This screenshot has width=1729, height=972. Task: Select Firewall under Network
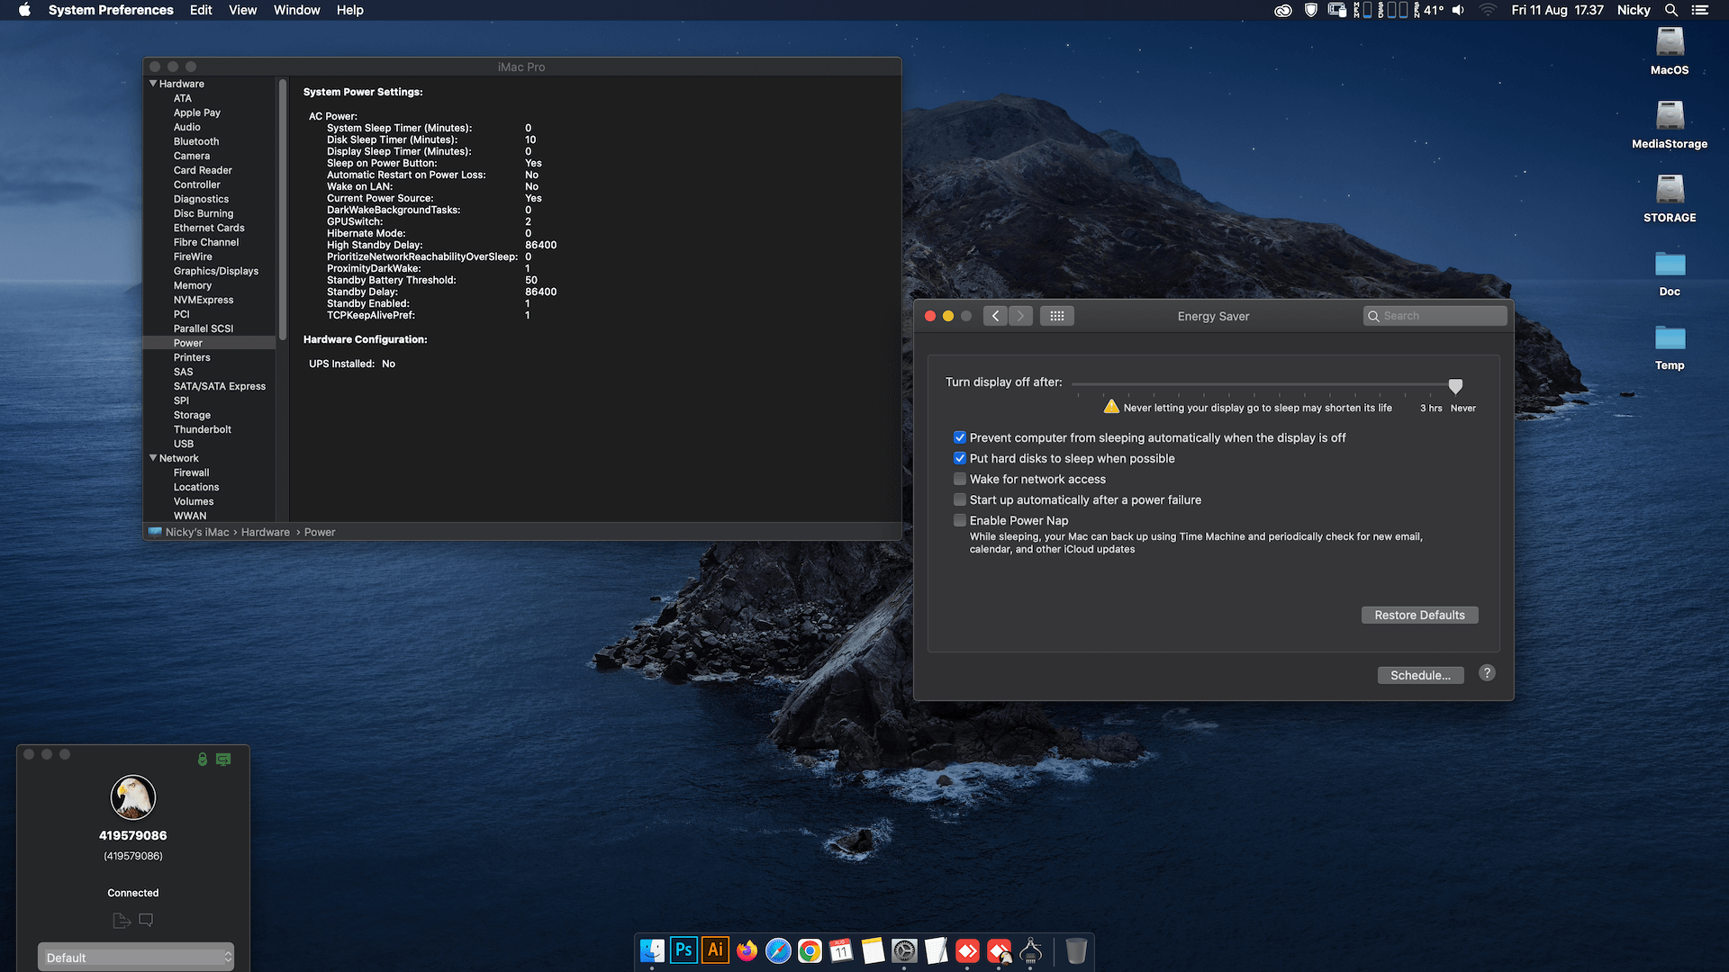[x=191, y=472]
